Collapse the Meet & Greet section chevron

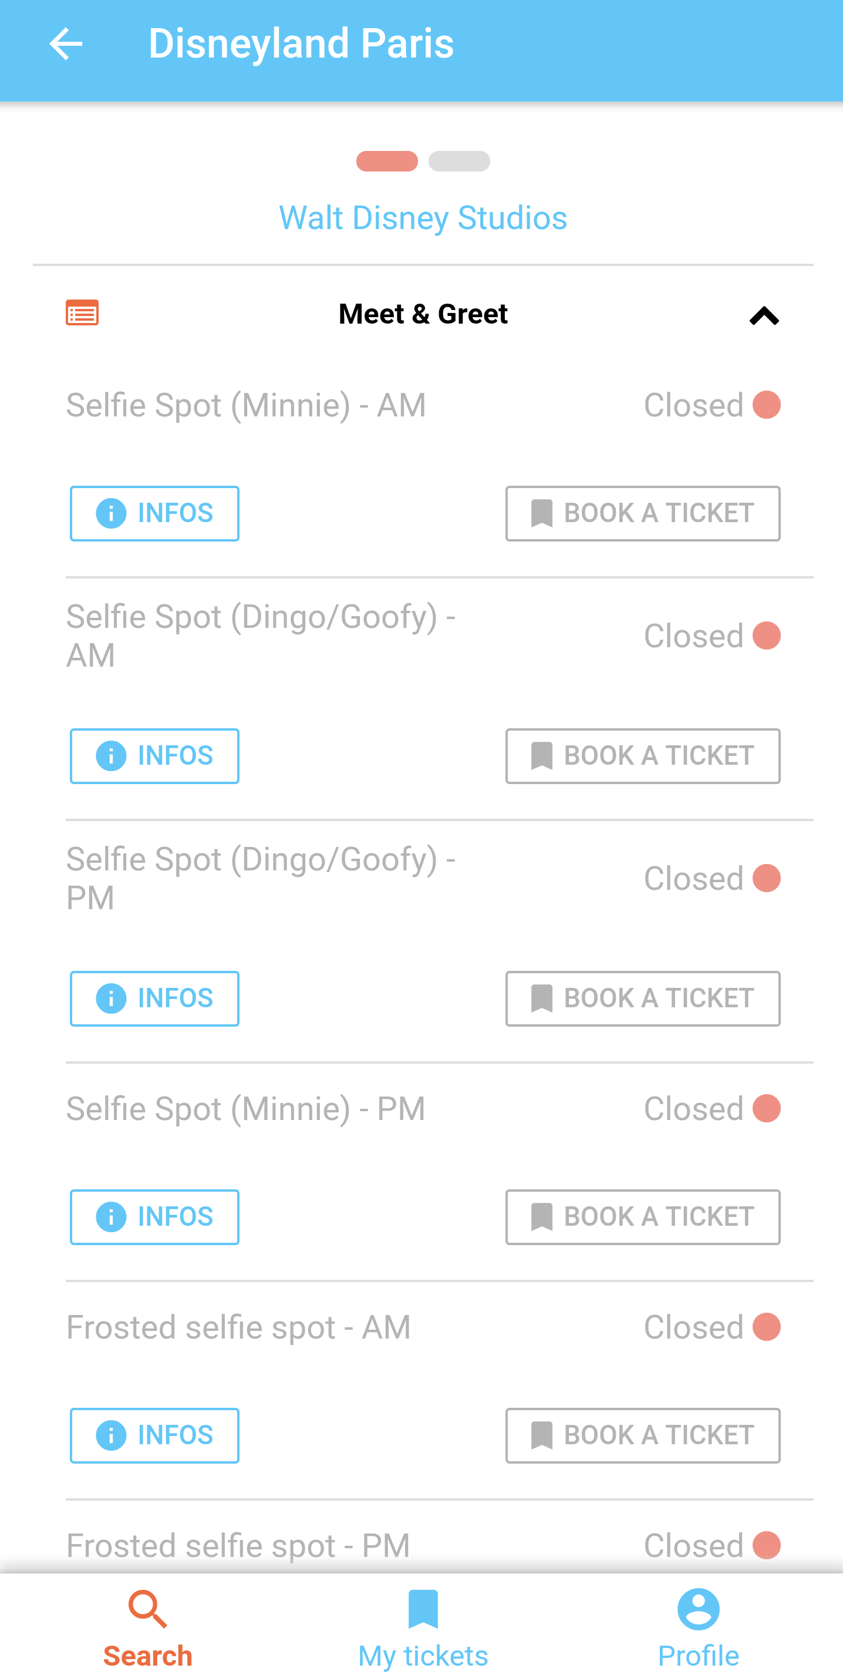click(764, 316)
